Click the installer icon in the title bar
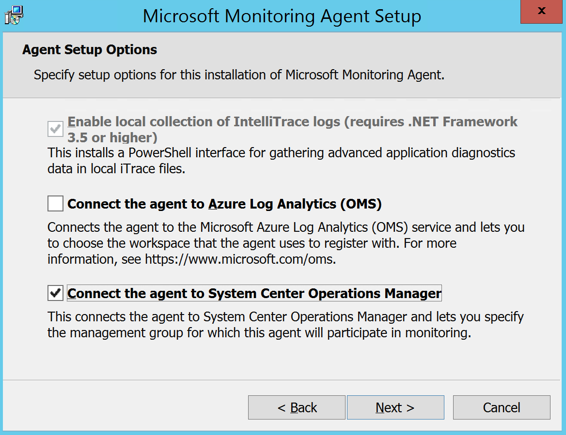 pyautogui.click(x=14, y=15)
